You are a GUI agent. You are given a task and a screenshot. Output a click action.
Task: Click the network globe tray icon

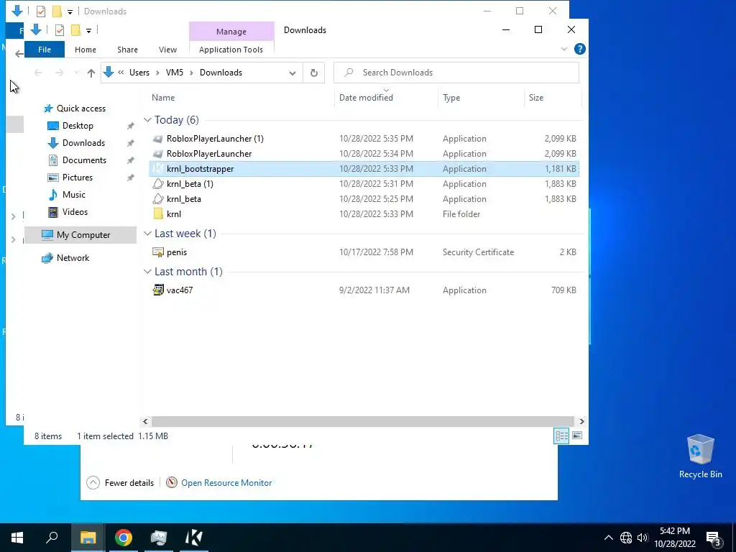[626, 538]
